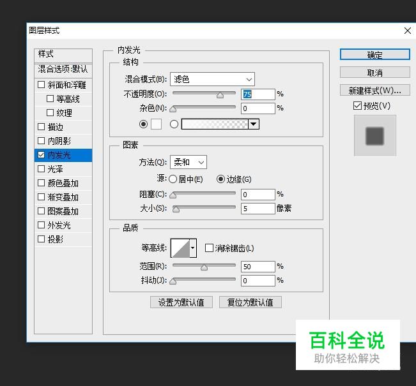Choose 边缘(G) as the source
This screenshot has height=386, width=416.
pos(220,179)
